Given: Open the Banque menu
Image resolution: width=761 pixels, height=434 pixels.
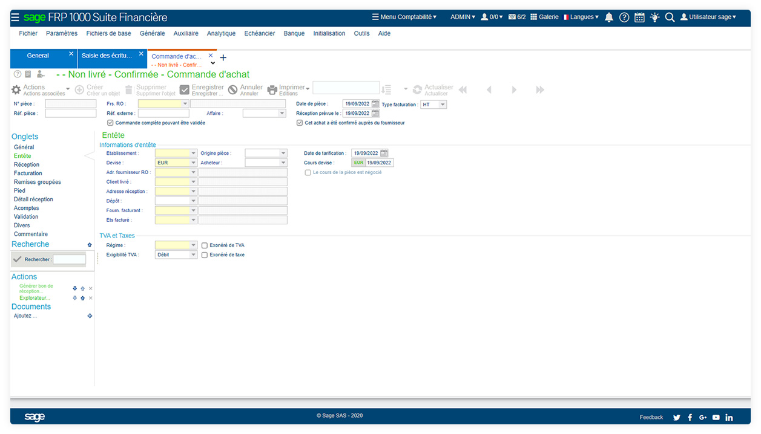Looking at the screenshot, I should 294,34.
